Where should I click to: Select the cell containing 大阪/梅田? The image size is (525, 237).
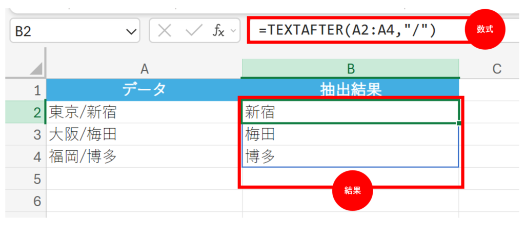pyautogui.click(x=144, y=134)
